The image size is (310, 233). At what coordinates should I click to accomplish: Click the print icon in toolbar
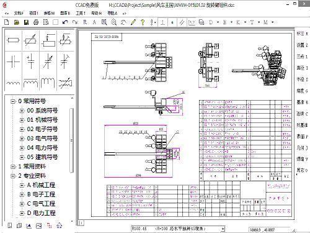[36, 22]
